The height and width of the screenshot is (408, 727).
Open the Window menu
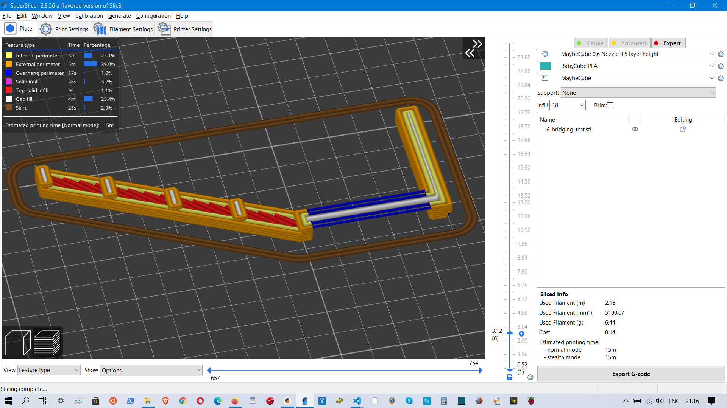[x=42, y=16]
